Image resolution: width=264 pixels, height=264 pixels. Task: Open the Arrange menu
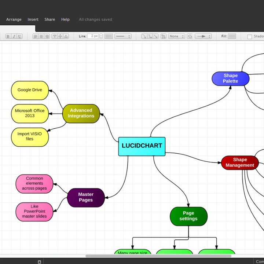coord(14,19)
